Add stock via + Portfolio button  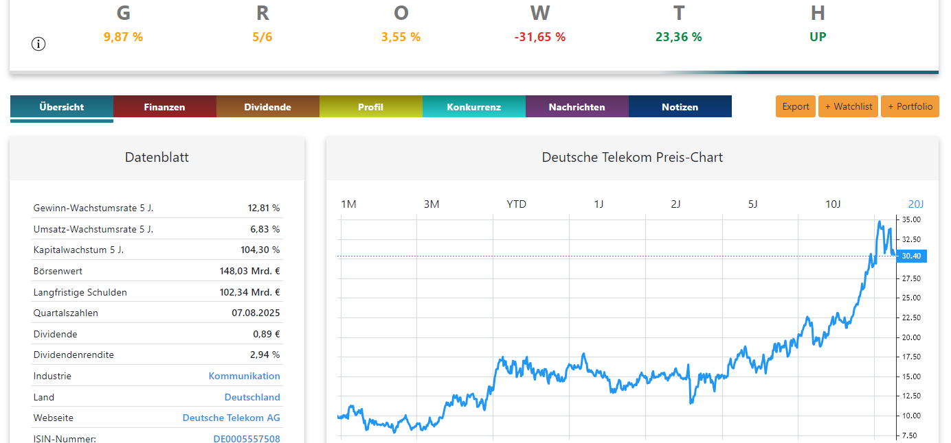click(910, 106)
